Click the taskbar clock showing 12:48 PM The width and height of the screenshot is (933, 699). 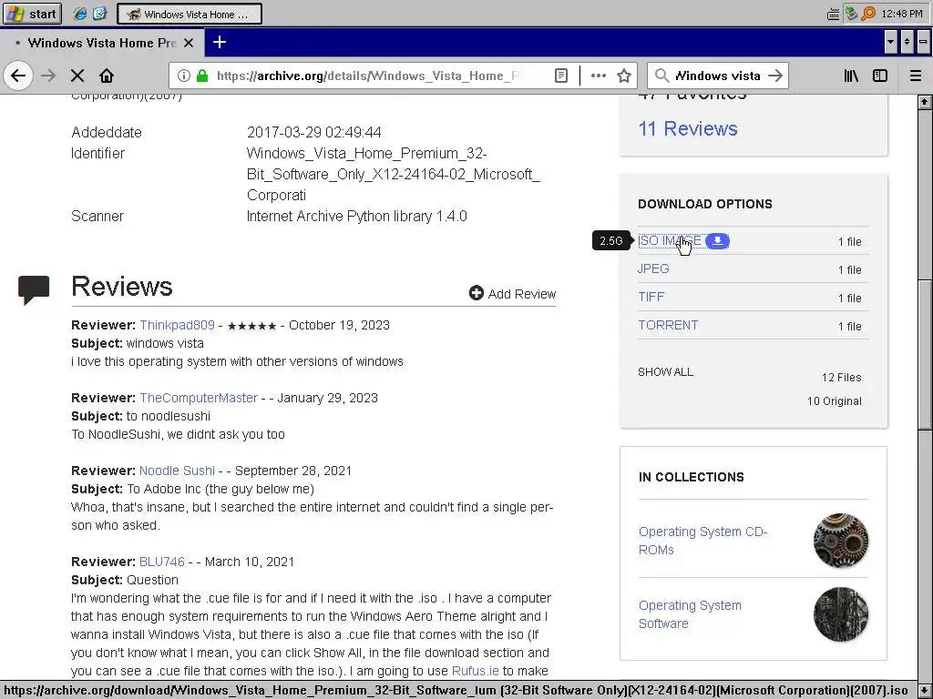902,14
